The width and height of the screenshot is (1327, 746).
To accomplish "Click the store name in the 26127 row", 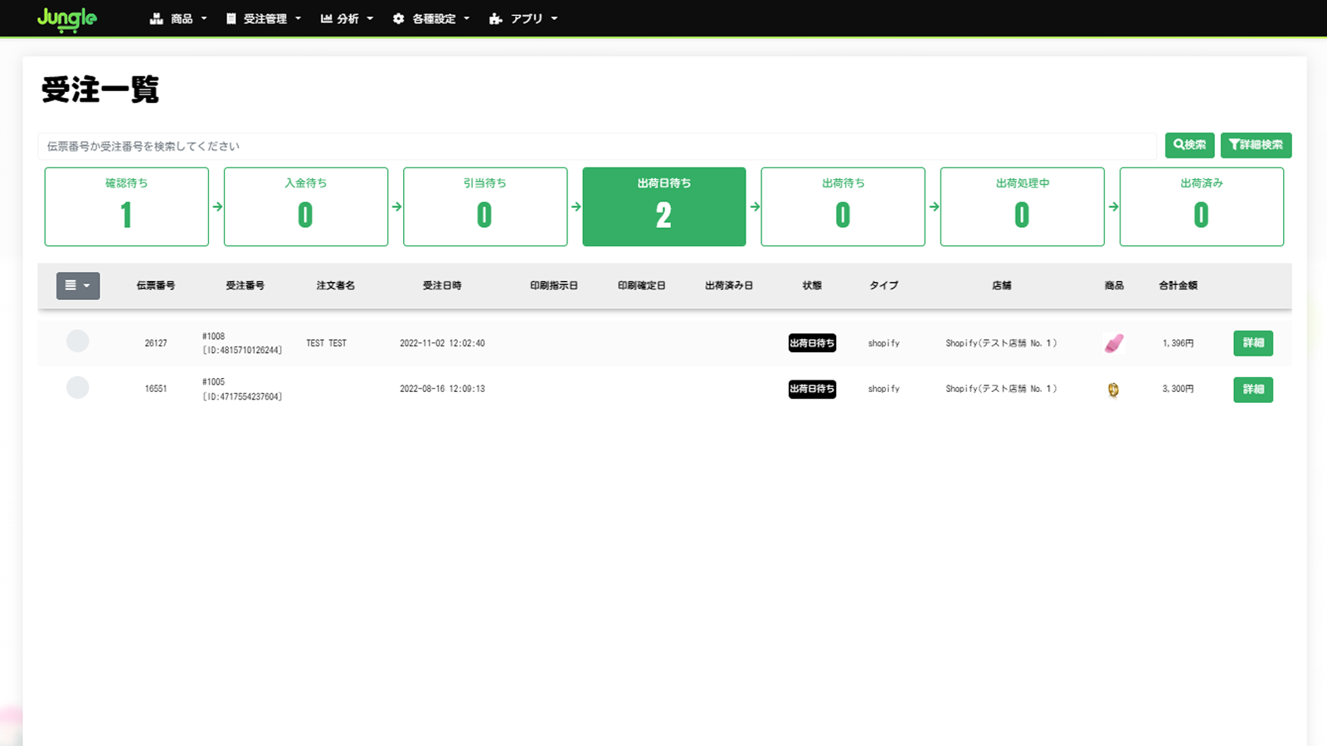I will [x=1002, y=343].
